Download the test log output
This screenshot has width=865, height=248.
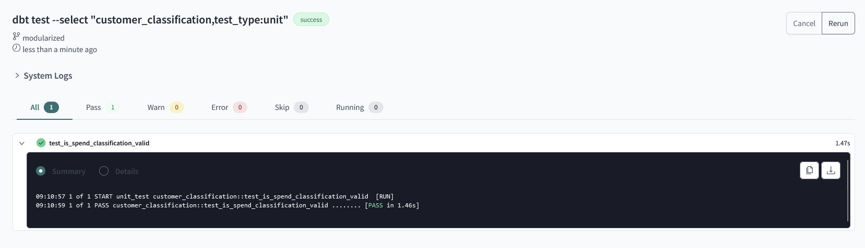831,170
